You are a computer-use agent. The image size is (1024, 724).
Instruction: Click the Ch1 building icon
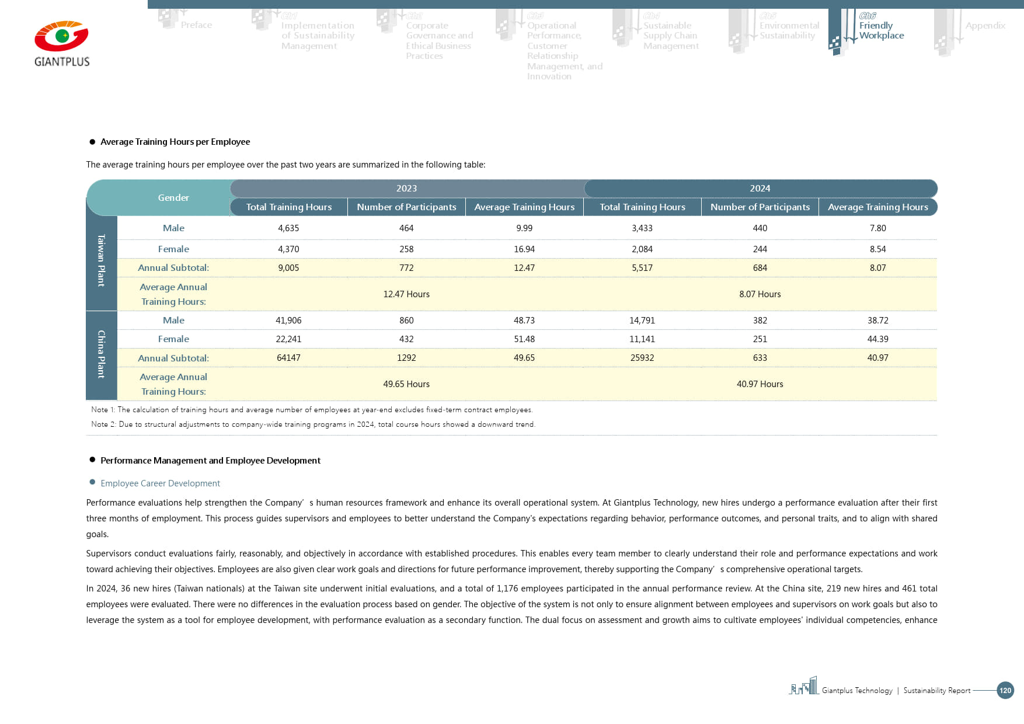pos(263,20)
